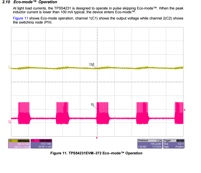Viewport: 201px width, 173px height.
Task: Click the text 100 mA typical
Action: [x=73, y=12]
